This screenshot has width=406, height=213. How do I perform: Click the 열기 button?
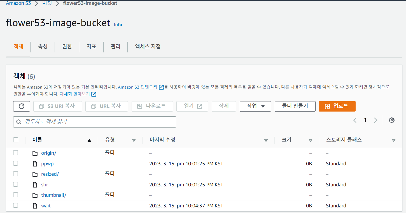point(192,106)
